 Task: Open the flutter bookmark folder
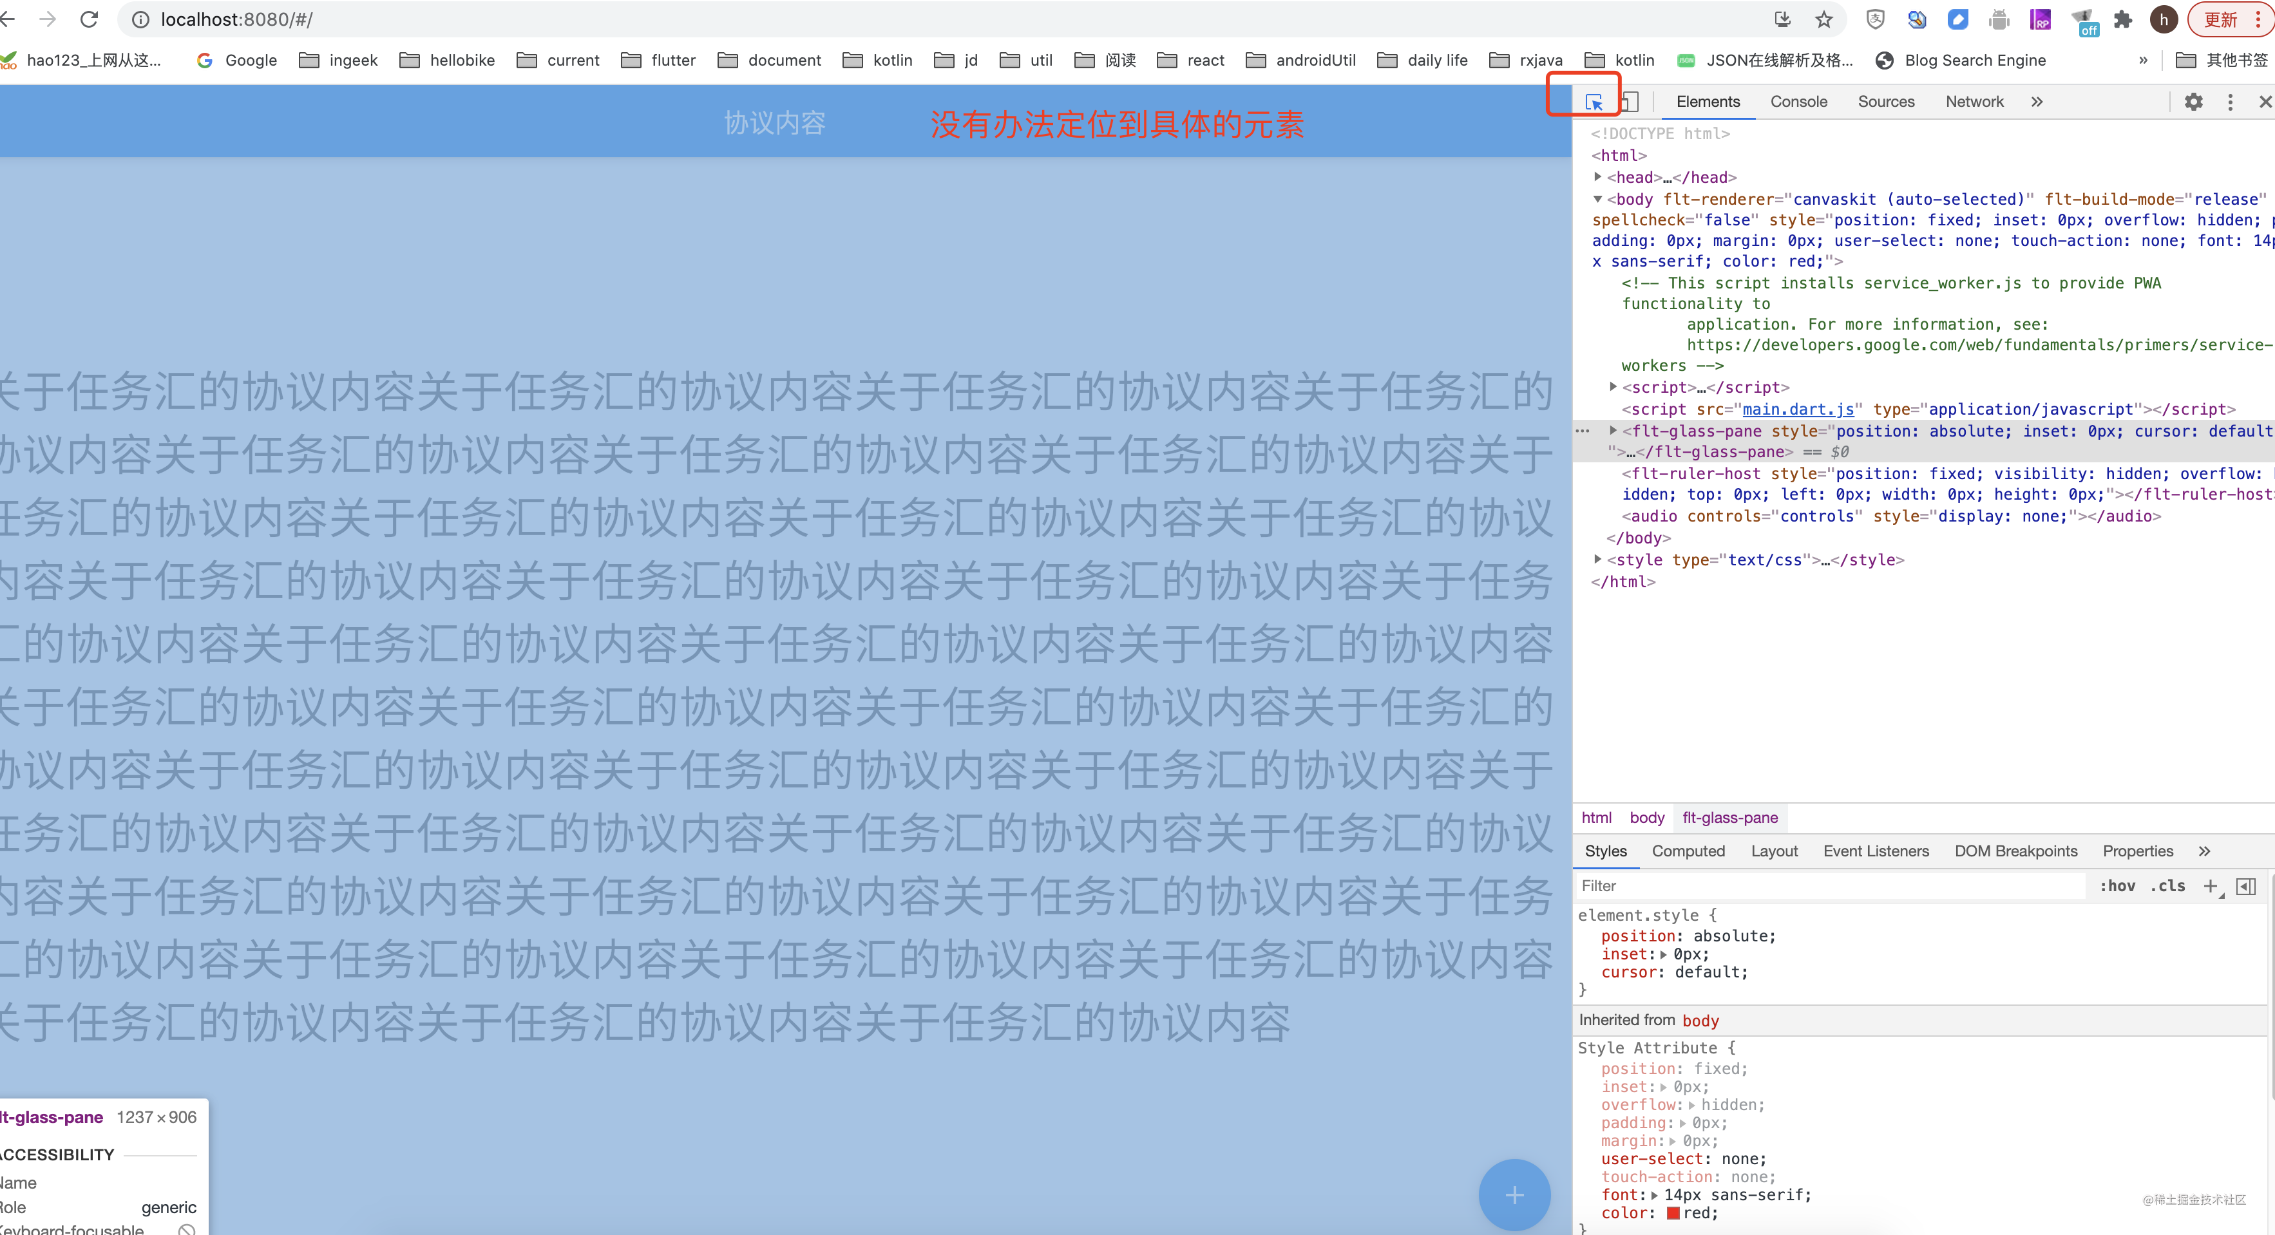click(x=658, y=60)
